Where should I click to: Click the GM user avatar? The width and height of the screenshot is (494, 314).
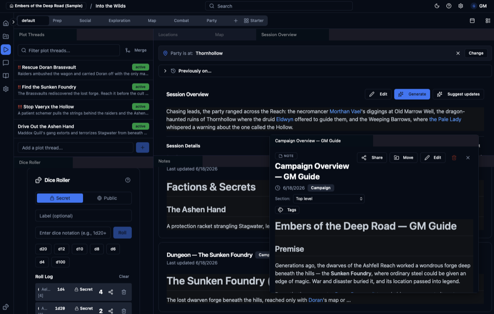[474, 6]
